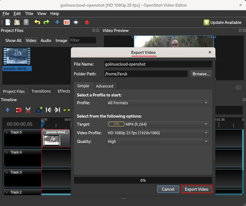The image size is (246, 206).
Task: Click the Browse... button
Action: pos(201,74)
